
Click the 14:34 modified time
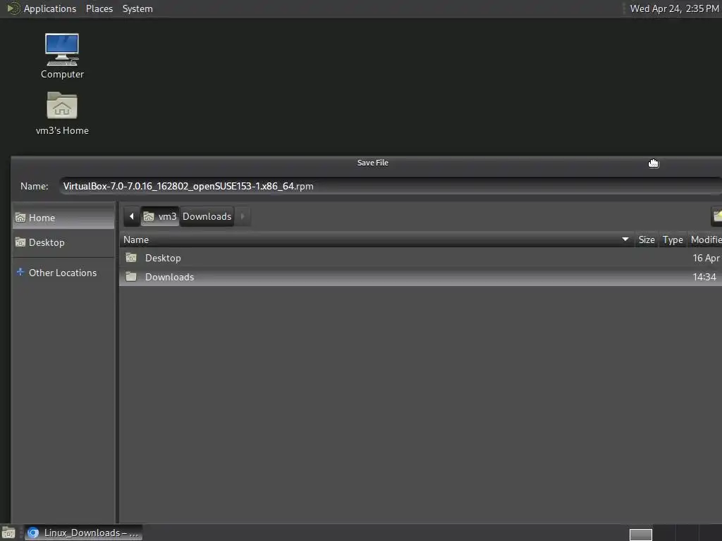(x=704, y=277)
